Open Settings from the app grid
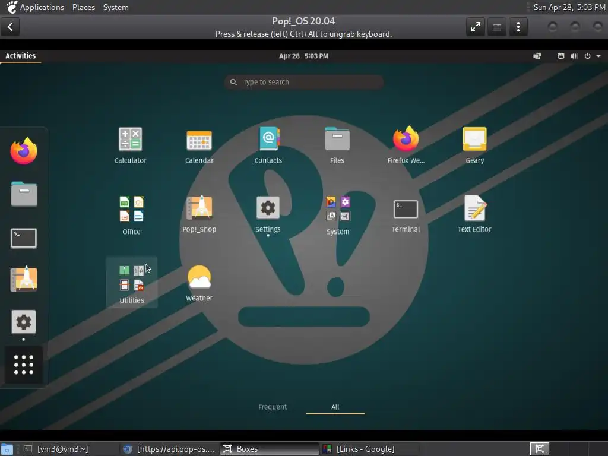The height and width of the screenshot is (456, 608). 268,214
